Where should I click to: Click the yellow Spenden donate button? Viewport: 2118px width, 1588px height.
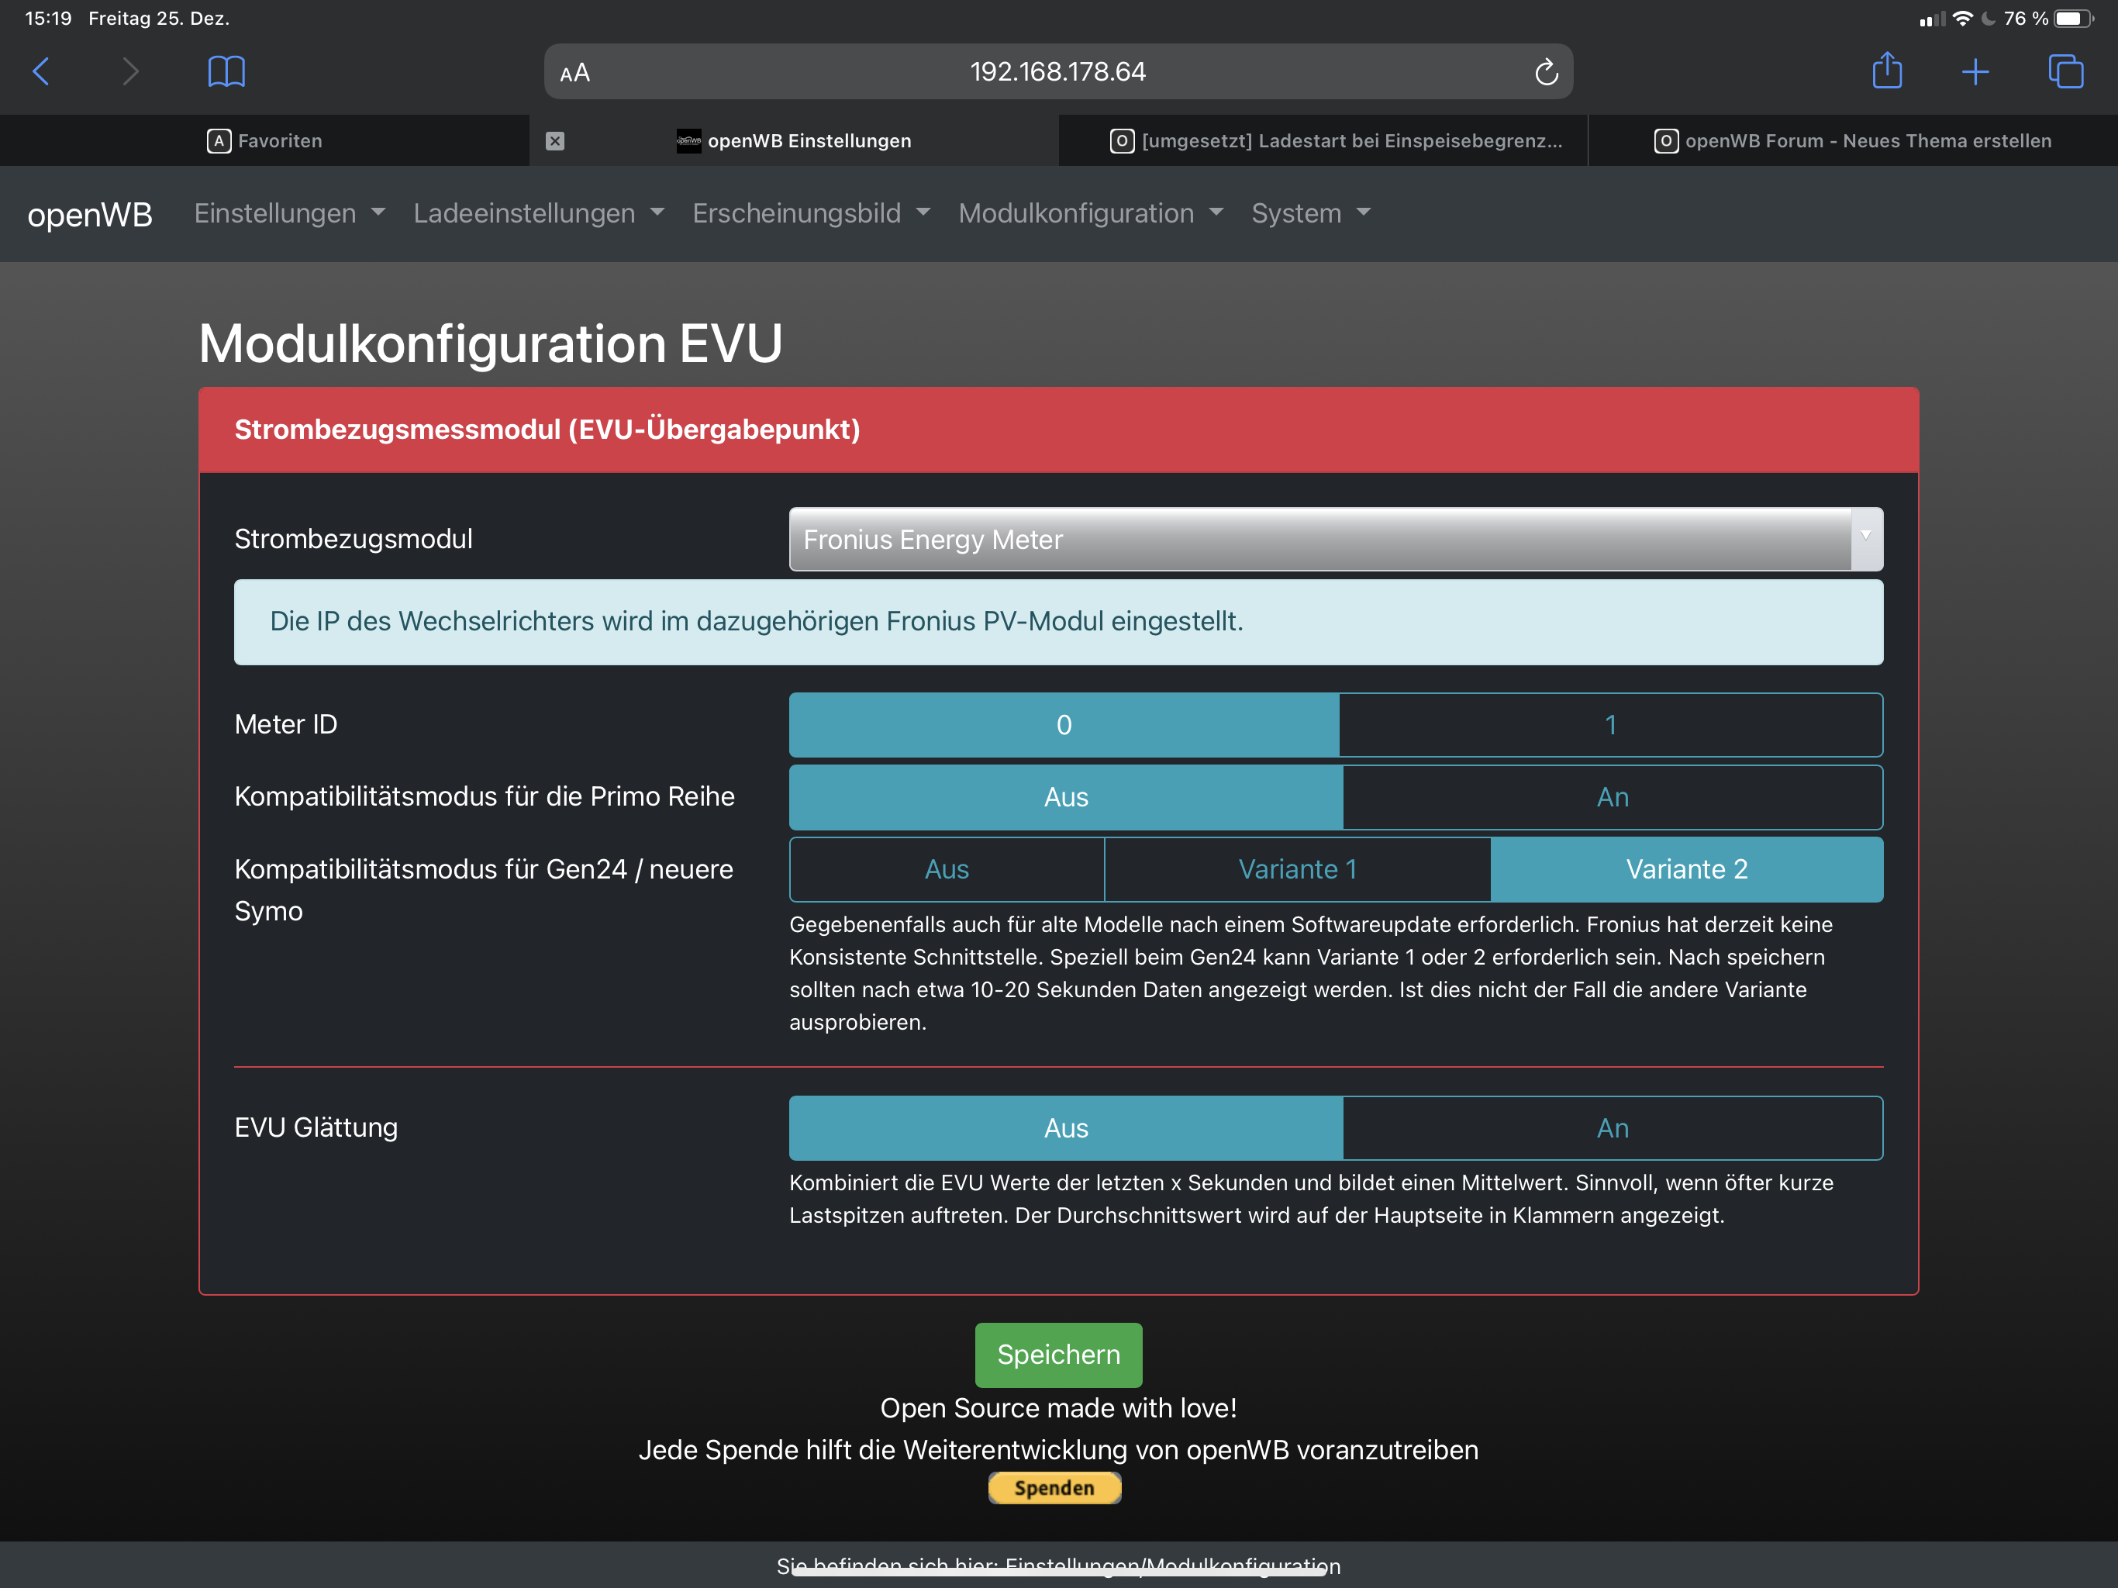[1054, 1487]
